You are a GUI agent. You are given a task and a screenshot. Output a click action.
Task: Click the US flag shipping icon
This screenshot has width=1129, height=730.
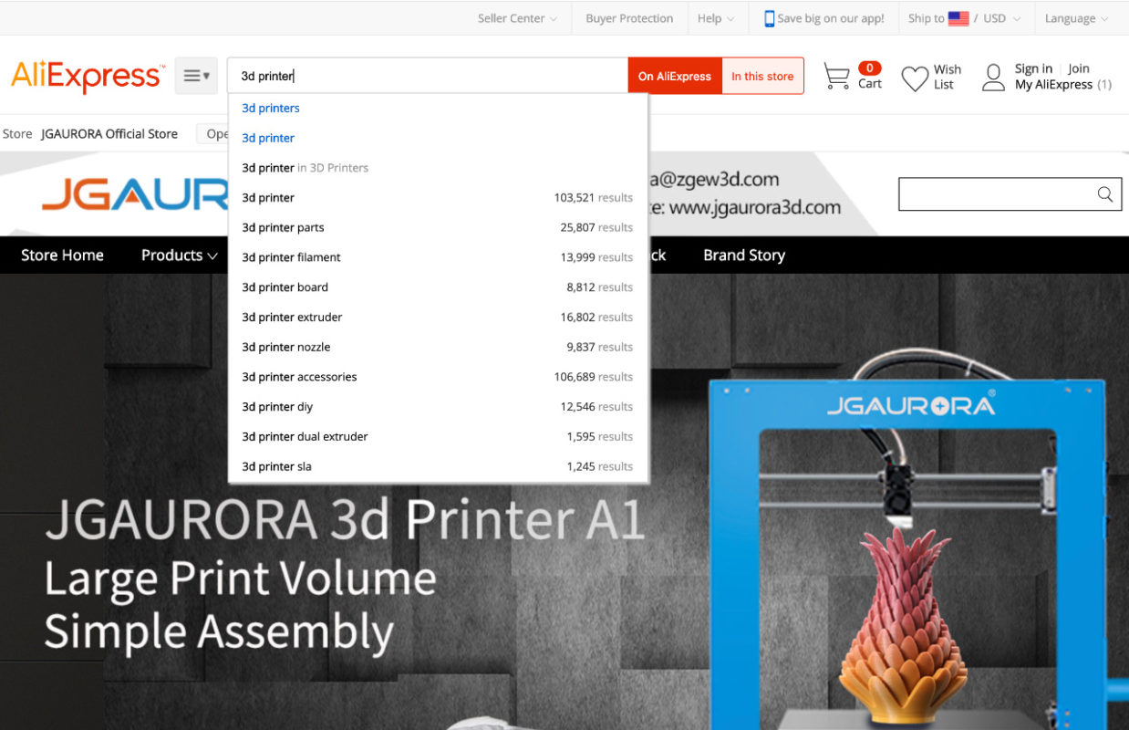coord(958,18)
